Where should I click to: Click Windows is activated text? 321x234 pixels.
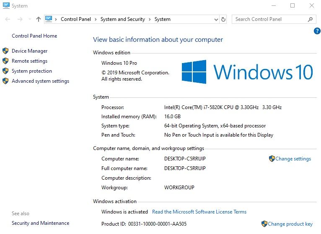click(124, 212)
